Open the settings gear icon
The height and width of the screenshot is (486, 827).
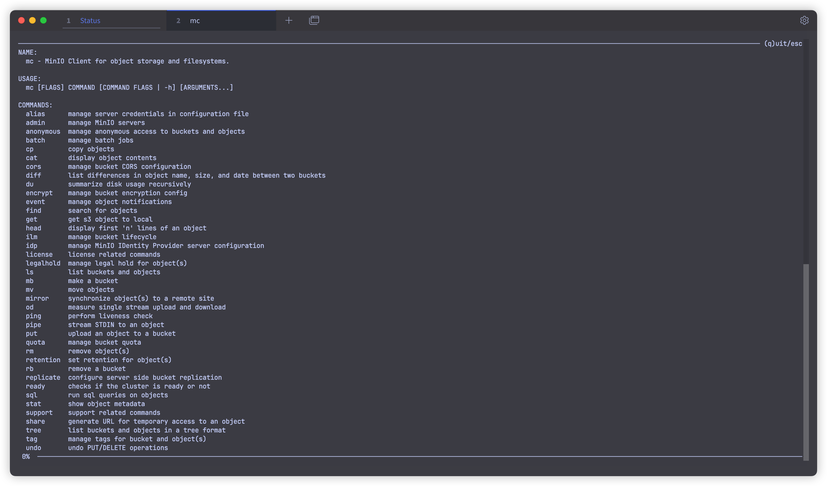coord(804,20)
